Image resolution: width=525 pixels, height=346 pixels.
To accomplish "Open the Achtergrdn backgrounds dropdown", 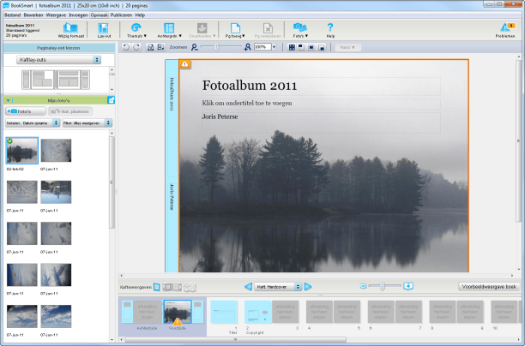I will click(x=169, y=30).
